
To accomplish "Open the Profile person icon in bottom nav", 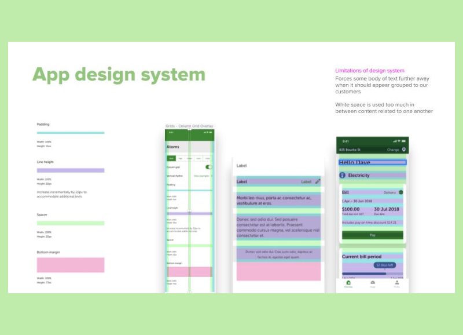I will pos(397,283).
